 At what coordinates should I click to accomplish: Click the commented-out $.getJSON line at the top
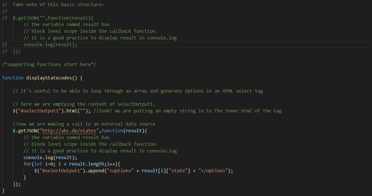click(48, 18)
